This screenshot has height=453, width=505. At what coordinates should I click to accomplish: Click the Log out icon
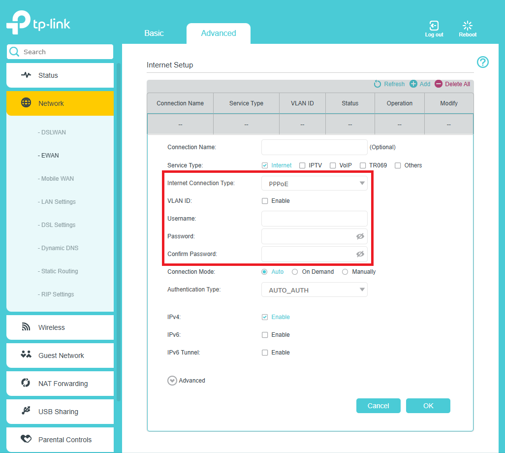click(x=434, y=25)
